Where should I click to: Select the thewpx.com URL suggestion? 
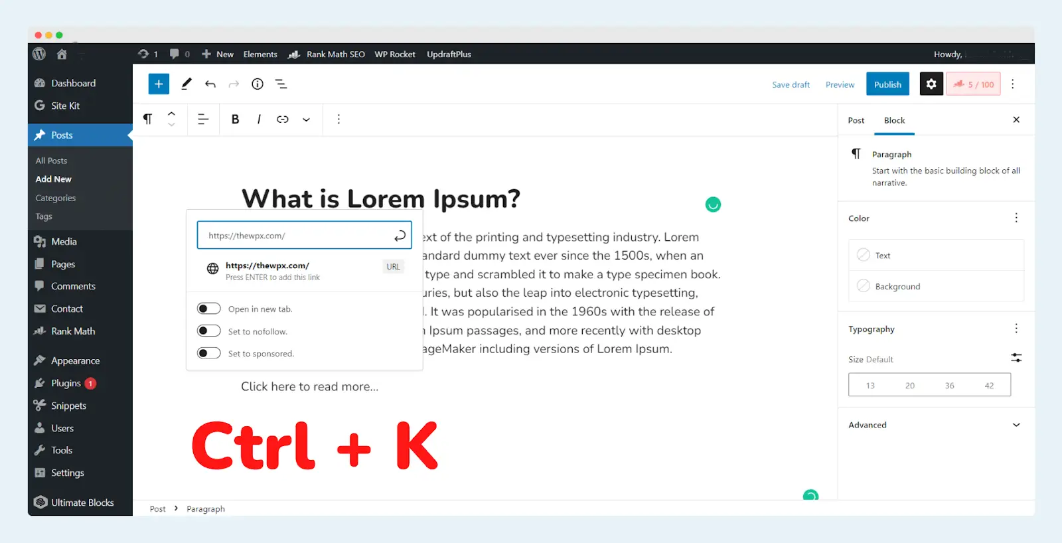305,271
